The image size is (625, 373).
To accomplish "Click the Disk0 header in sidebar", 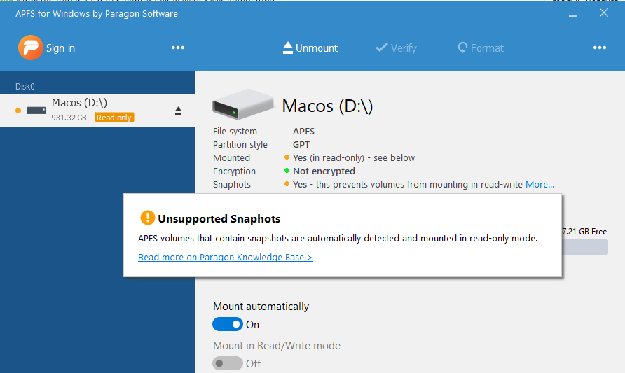I will [x=25, y=86].
